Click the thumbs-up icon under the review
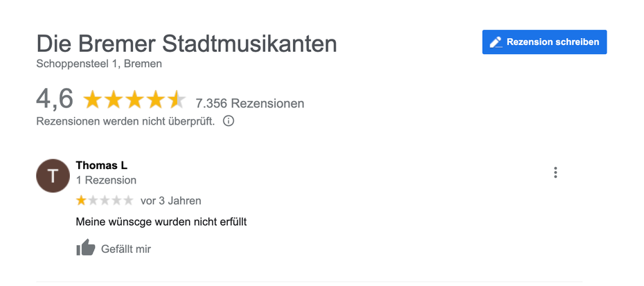Screen dimensions: 644x286 click(x=85, y=248)
